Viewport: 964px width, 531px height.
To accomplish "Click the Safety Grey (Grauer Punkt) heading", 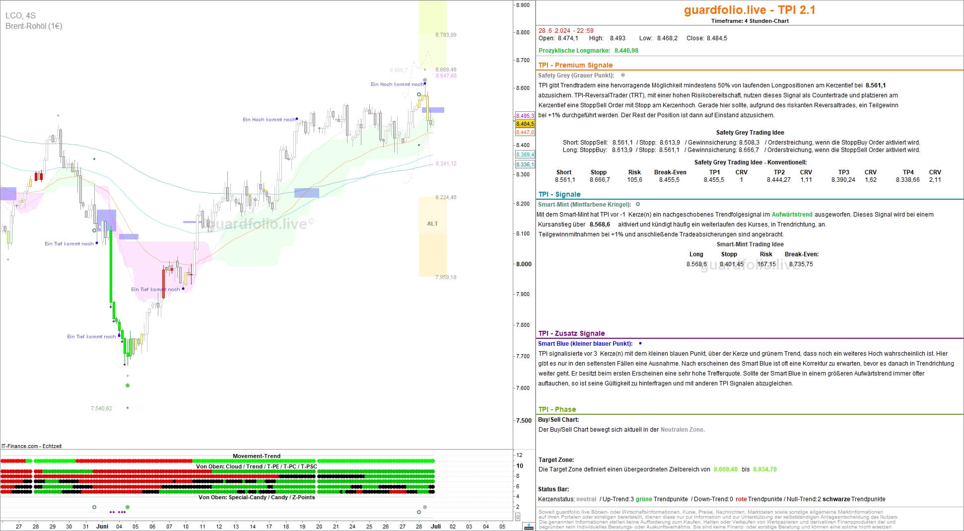I will tap(576, 76).
